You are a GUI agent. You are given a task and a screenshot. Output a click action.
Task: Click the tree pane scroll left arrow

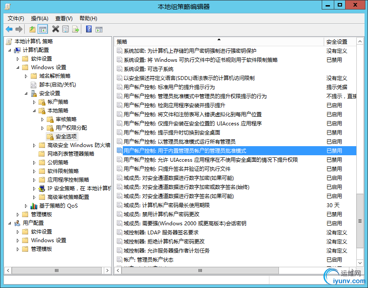[8, 270]
